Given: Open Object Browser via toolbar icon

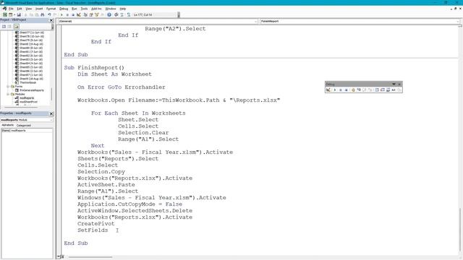Looking at the screenshot, I should coord(97,14).
